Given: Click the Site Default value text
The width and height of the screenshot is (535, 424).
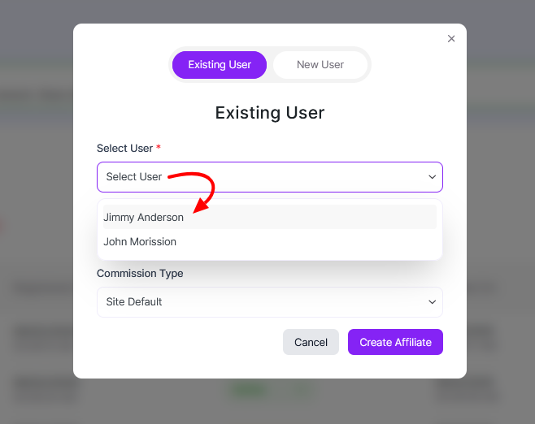Looking at the screenshot, I should 134,302.
